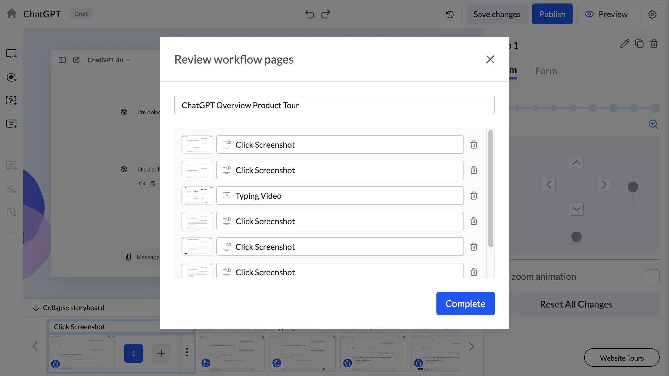The image size is (669, 376).
Task: Edit the ChatGPT Overview Product Tour name
Action: [x=334, y=105]
